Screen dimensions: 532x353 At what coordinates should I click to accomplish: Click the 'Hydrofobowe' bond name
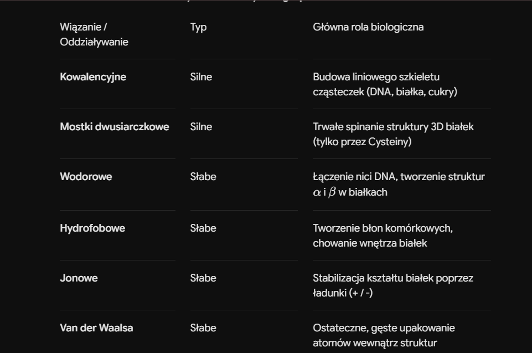point(92,228)
